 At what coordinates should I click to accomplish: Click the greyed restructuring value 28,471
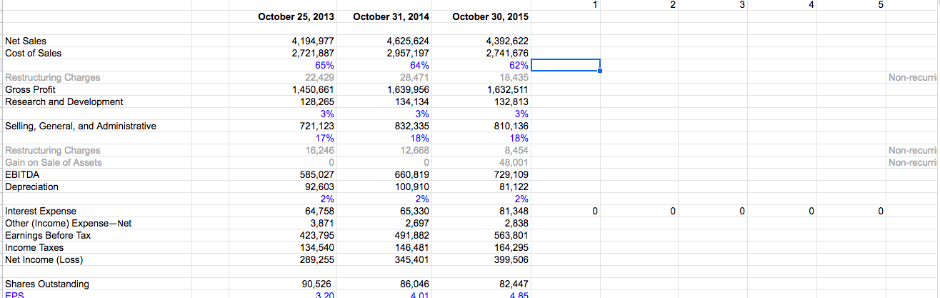click(414, 77)
